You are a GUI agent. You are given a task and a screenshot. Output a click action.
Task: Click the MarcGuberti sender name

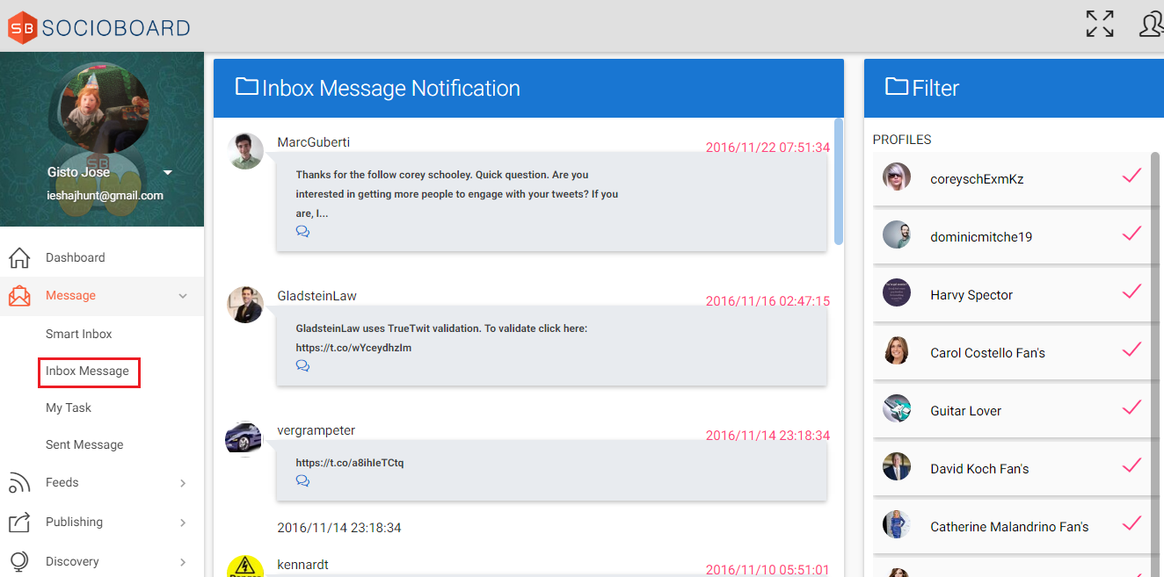tap(314, 142)
